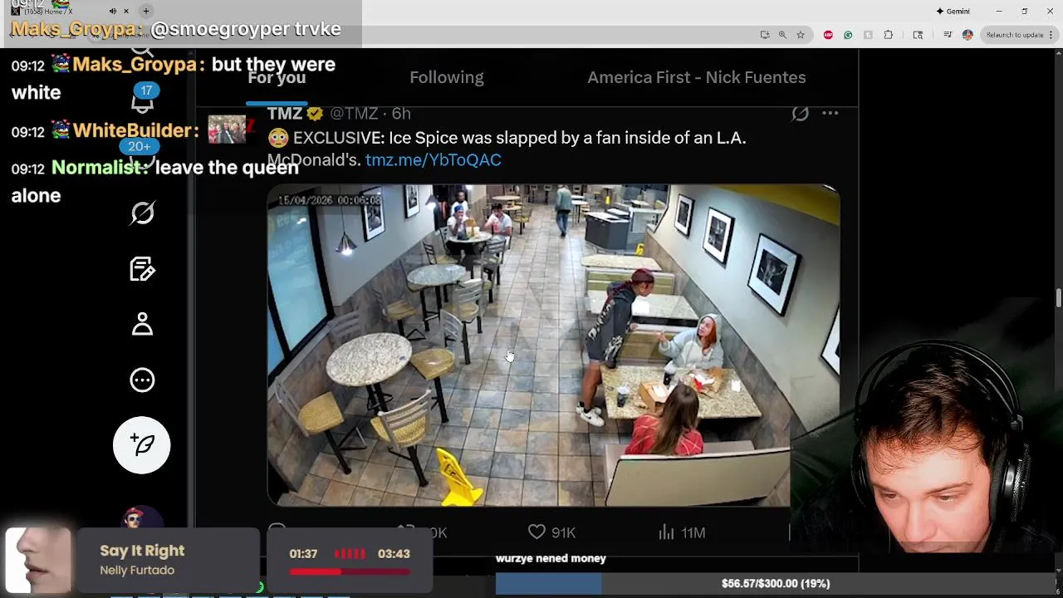
Task: Open the three-dot menu on the TMZ post
Action: [x=830, y=114]
